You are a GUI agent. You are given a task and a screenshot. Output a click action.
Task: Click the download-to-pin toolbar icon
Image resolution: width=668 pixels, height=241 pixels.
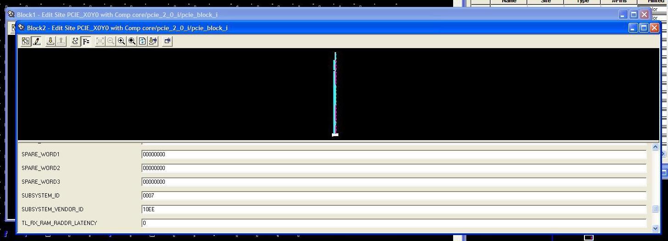[153, 41]
